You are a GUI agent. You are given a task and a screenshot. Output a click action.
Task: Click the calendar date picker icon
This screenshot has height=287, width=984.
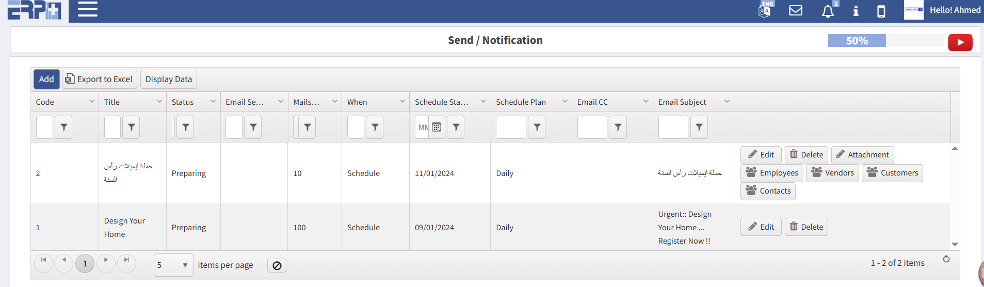437,127
